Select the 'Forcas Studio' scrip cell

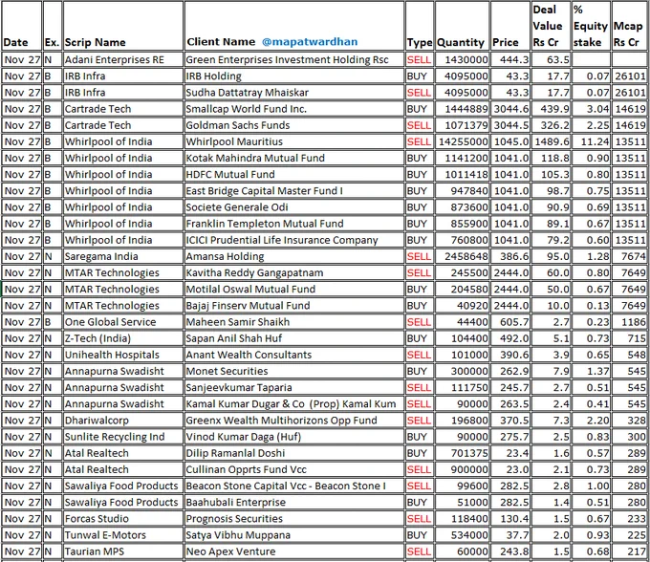(123, 519)
